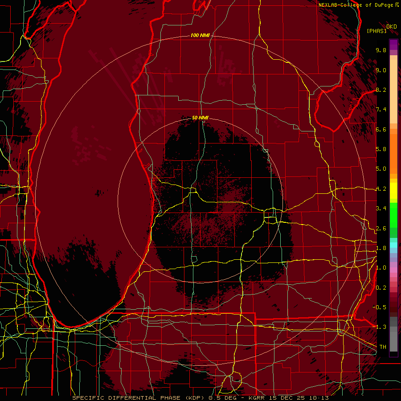Click the 9.8 value on the scale
The width and height of the screenshot is (401, 401).
point(381,50)
